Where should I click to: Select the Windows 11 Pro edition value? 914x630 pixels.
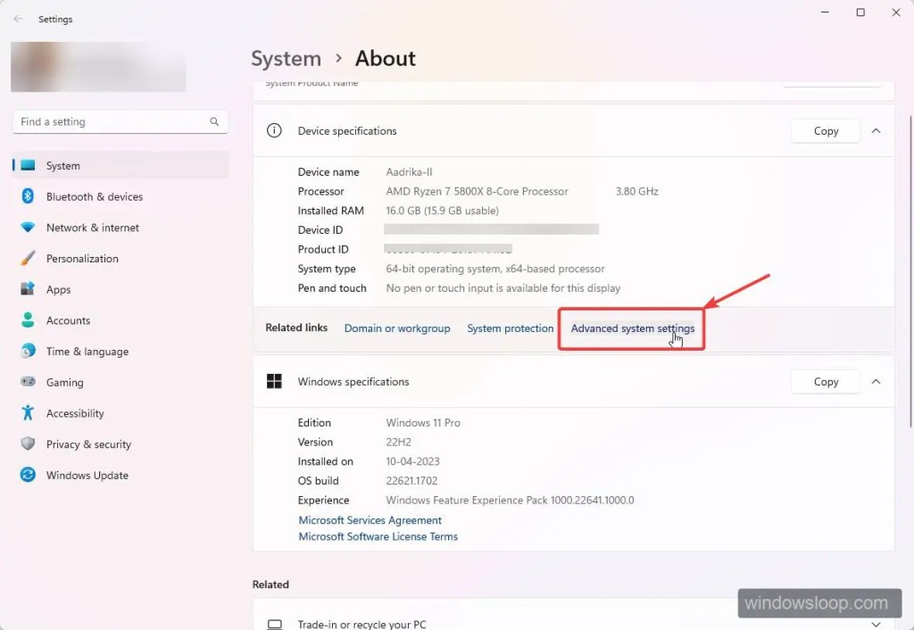click(x=422, y=422)
